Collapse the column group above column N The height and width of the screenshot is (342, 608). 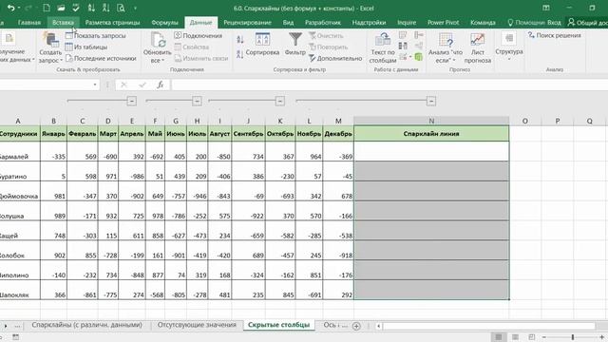pyautogui.click(x=431, y=102)
